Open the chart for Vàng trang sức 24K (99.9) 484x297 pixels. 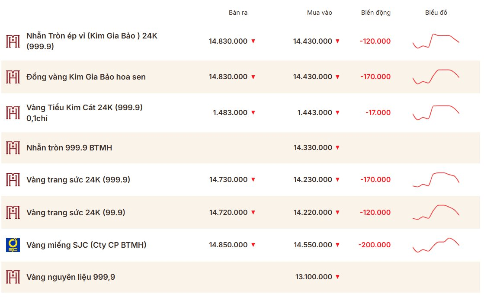tap(436, 212)
